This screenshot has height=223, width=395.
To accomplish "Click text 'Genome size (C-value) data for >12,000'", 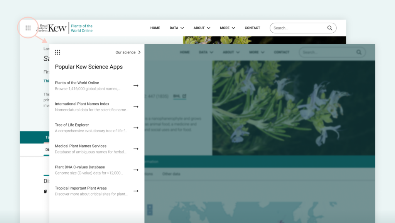I will pos(89,173).
